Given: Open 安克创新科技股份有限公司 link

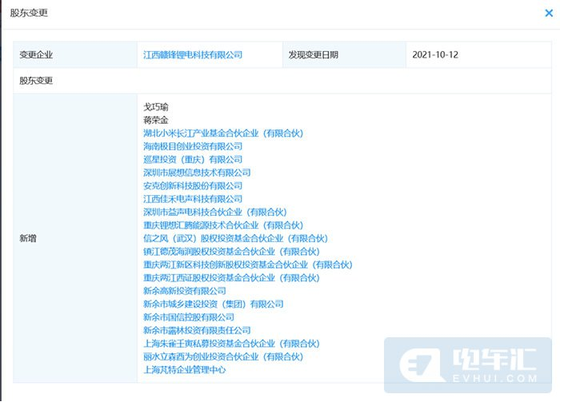Looking at the screenshot, I should [193, 186].
